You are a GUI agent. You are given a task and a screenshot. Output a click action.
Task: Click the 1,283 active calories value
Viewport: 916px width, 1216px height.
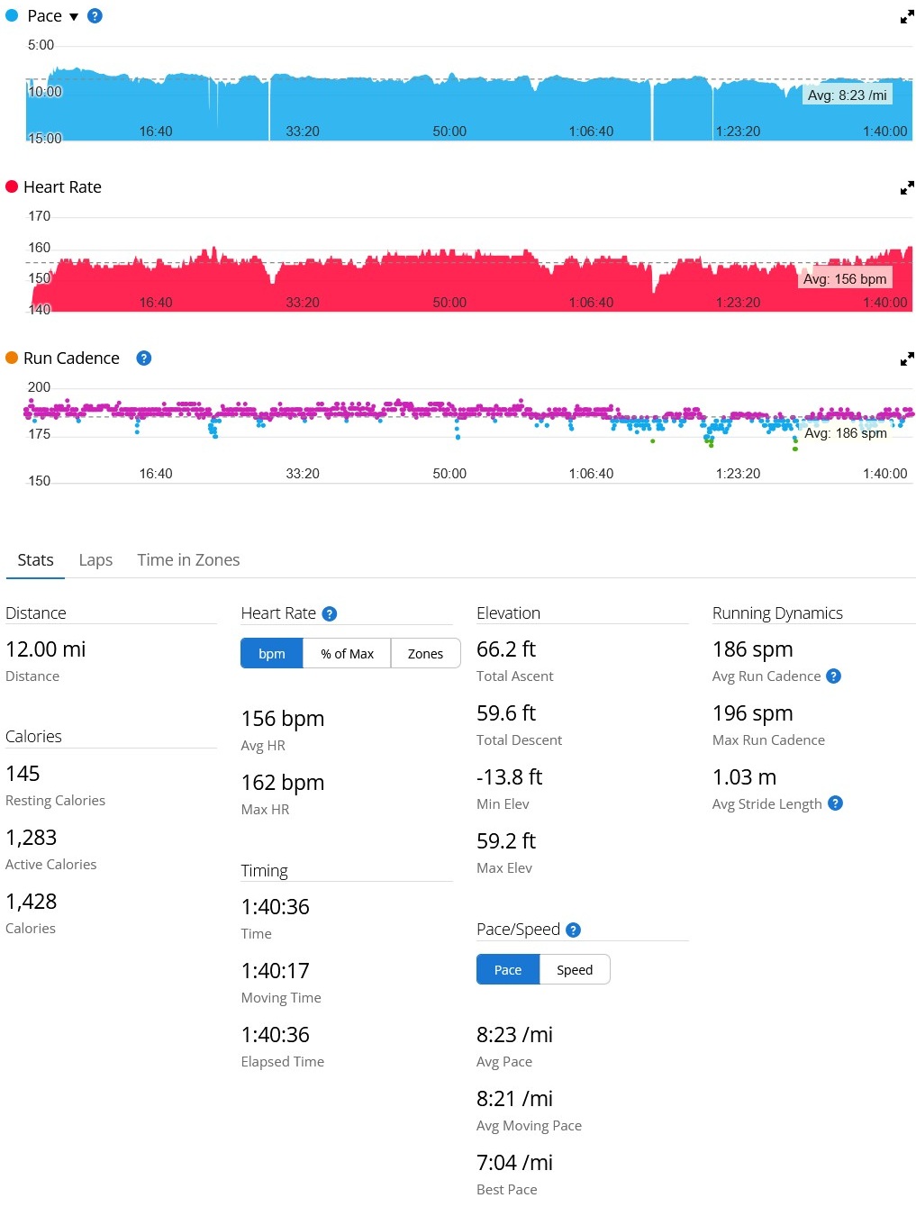(32, 838)
